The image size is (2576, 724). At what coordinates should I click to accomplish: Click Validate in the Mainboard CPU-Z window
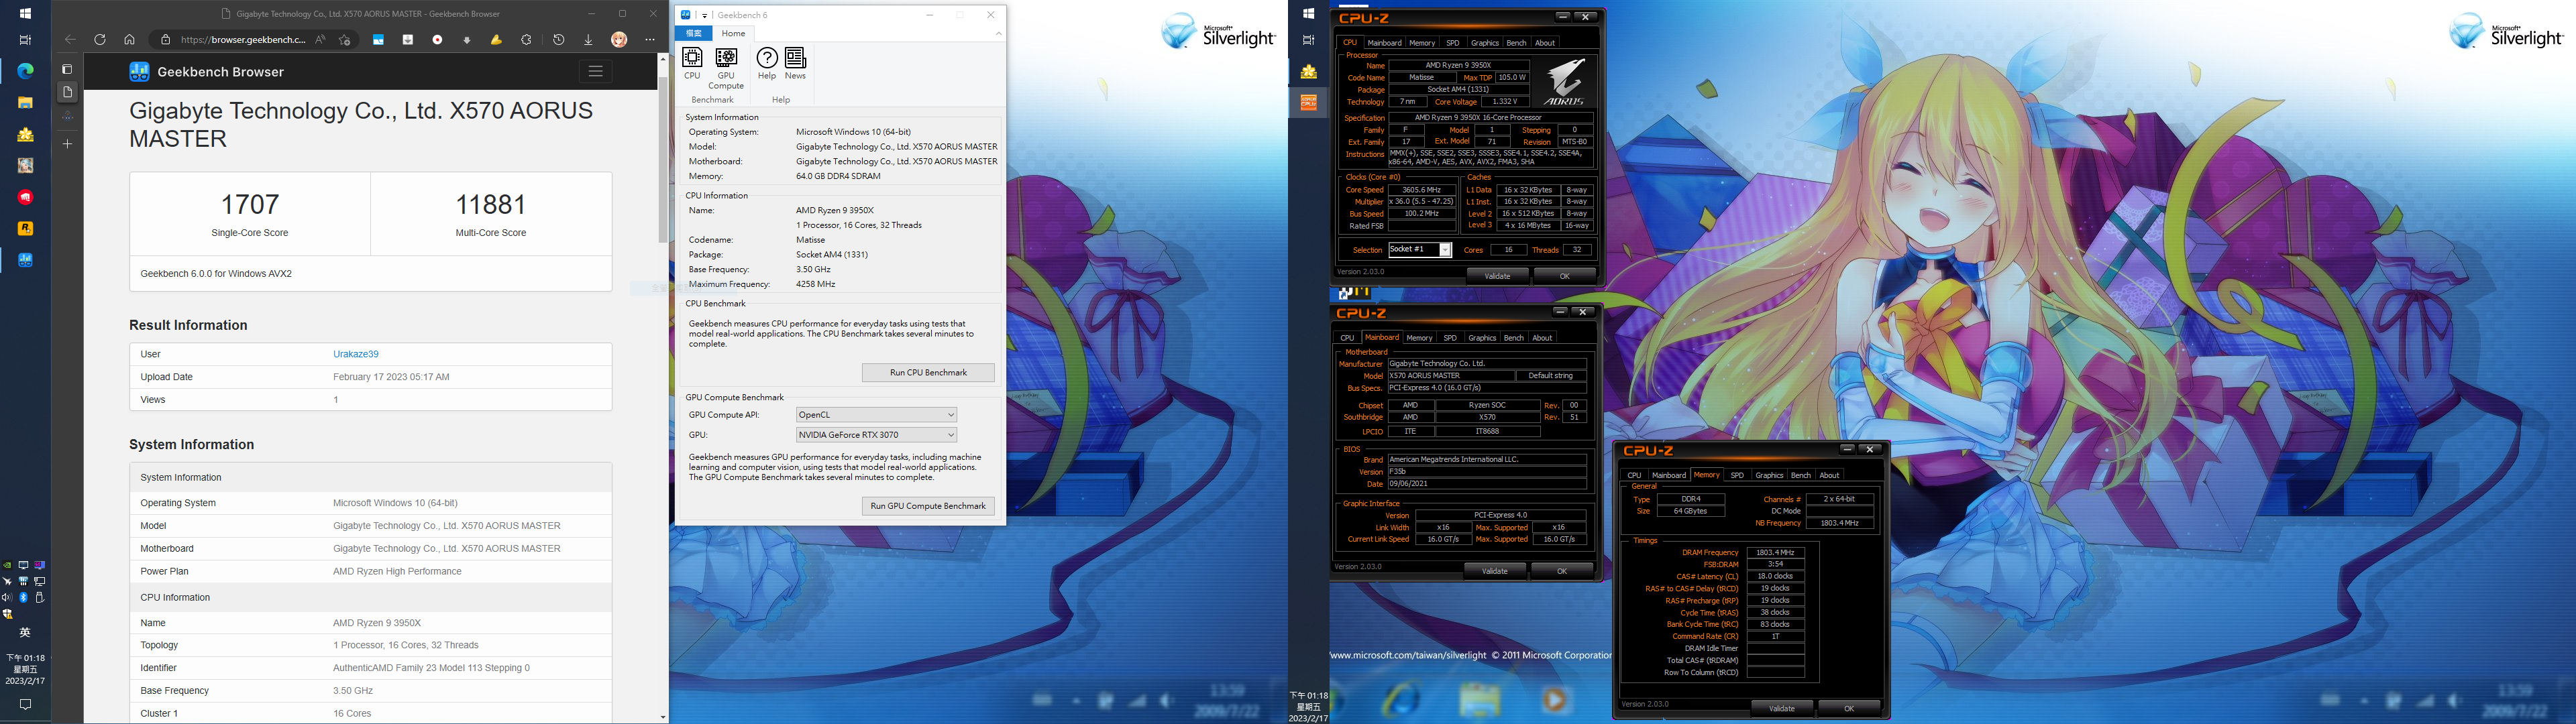click(x=1495, y=571)
